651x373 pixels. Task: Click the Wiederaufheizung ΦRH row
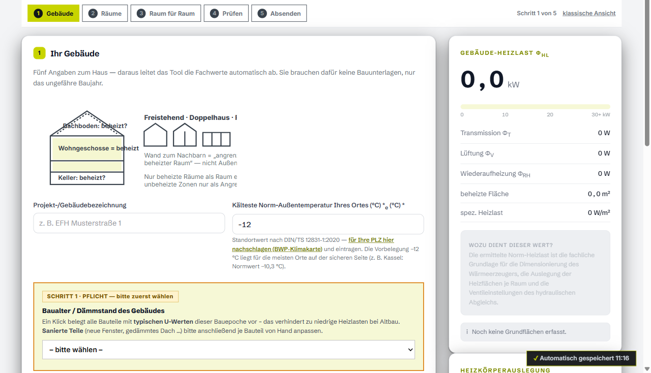click(x=535, y=174)
